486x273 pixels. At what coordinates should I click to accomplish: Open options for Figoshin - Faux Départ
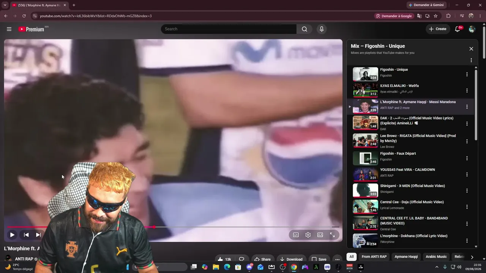click(467, 158)
